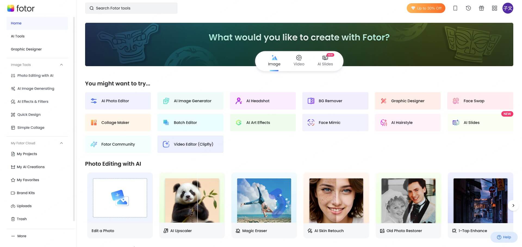This screenshot has width=522, height=247.
Task: Click the sidebar vertical scrollbar
Action: click(x=74, y=119)
